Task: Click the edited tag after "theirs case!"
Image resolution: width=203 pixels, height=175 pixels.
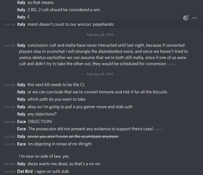Action: click(159, 129)
